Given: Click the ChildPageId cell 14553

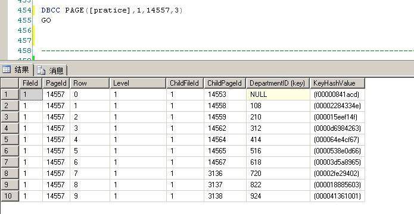Looking at the screenshot, I should 225,95.
